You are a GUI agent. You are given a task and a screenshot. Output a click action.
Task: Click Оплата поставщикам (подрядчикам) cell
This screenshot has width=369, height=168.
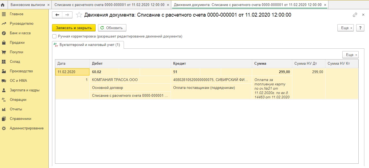[211, 88]
